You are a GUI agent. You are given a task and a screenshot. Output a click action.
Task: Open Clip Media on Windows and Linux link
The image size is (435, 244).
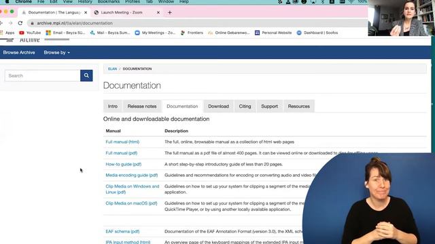tap(133, 189)
